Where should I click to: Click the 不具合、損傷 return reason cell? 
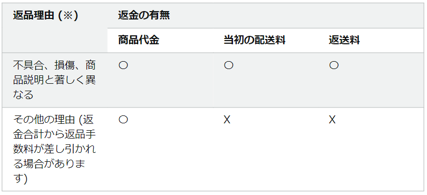[x=54, y=80]
